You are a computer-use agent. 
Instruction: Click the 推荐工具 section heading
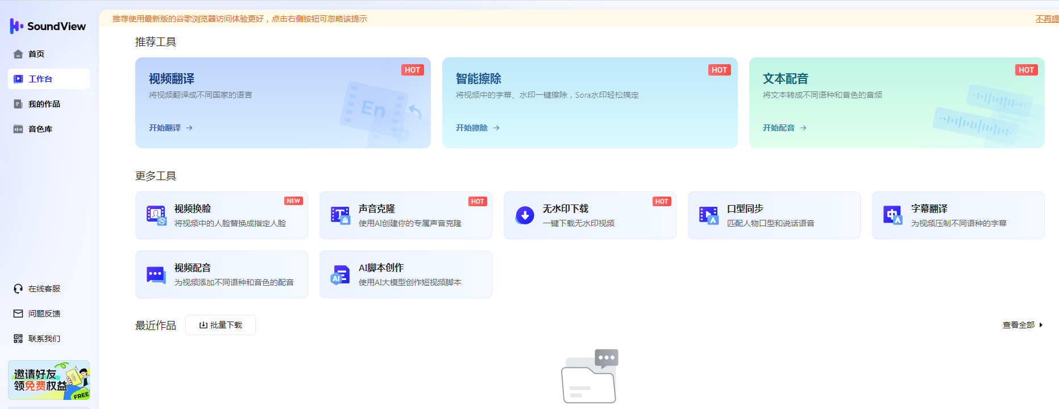coord(156,42)
